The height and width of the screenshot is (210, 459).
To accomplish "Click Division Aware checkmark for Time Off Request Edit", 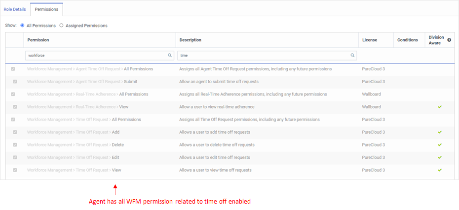I will [440, 157].
